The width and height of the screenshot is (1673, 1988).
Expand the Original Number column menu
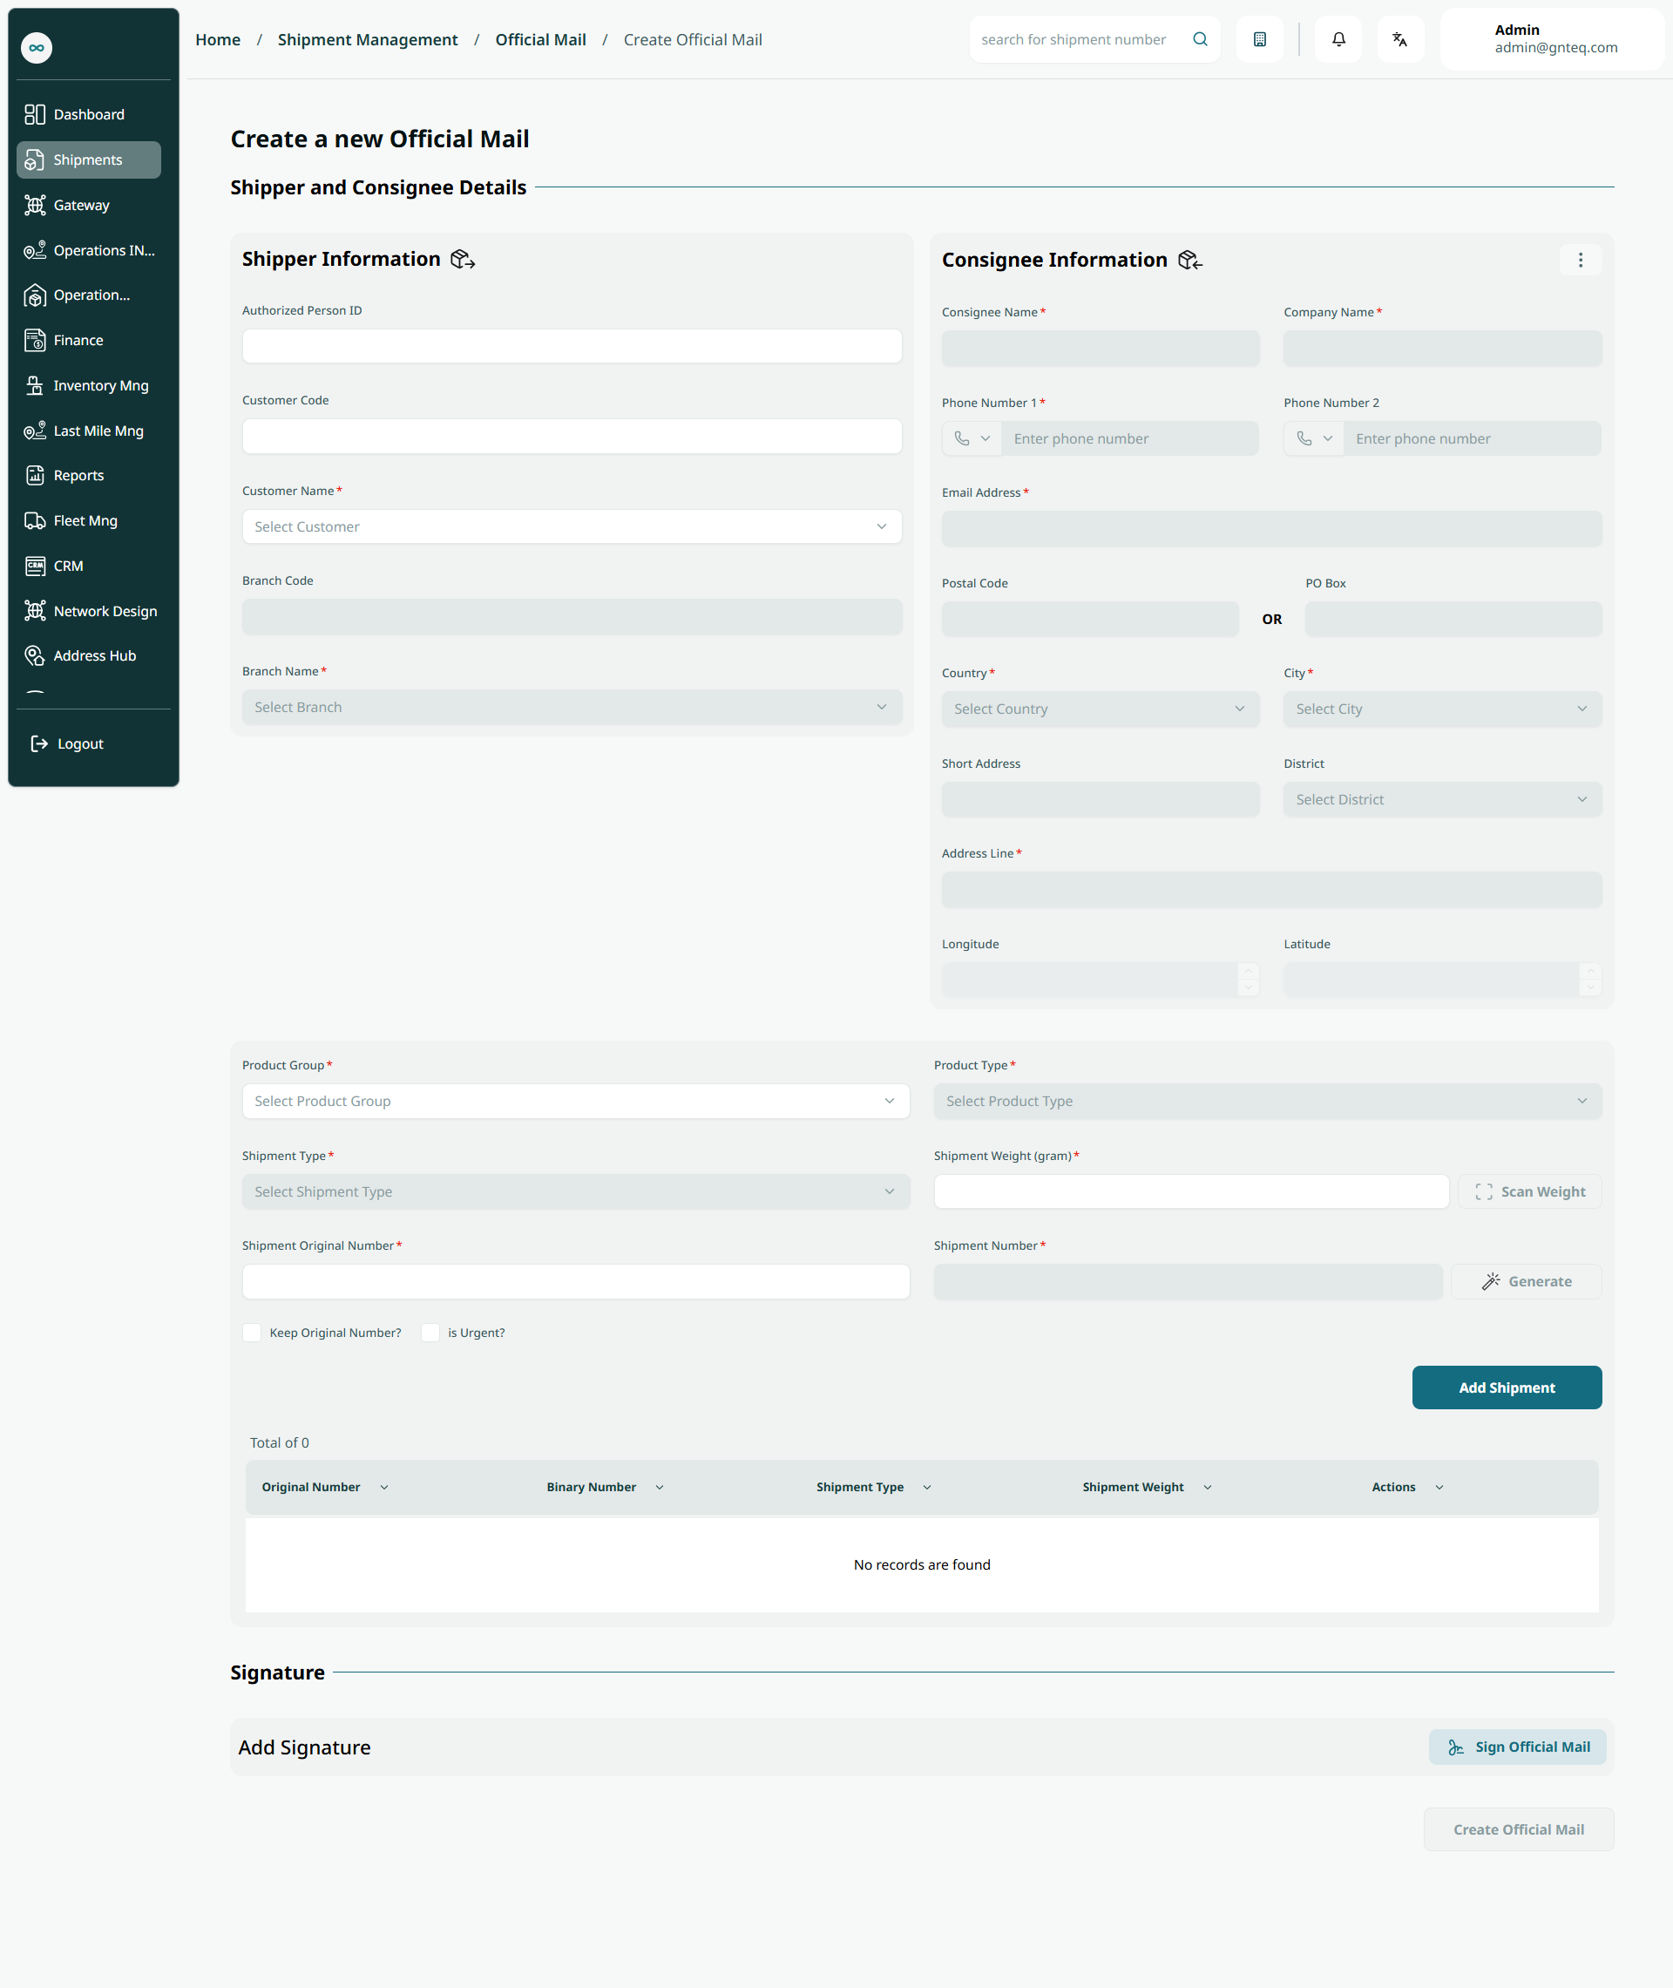(384, 1487)
